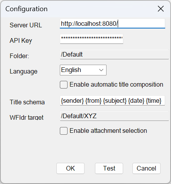Click the API Key password field
The width and height of the screenshot is (171, 184).
coord(91,39)
